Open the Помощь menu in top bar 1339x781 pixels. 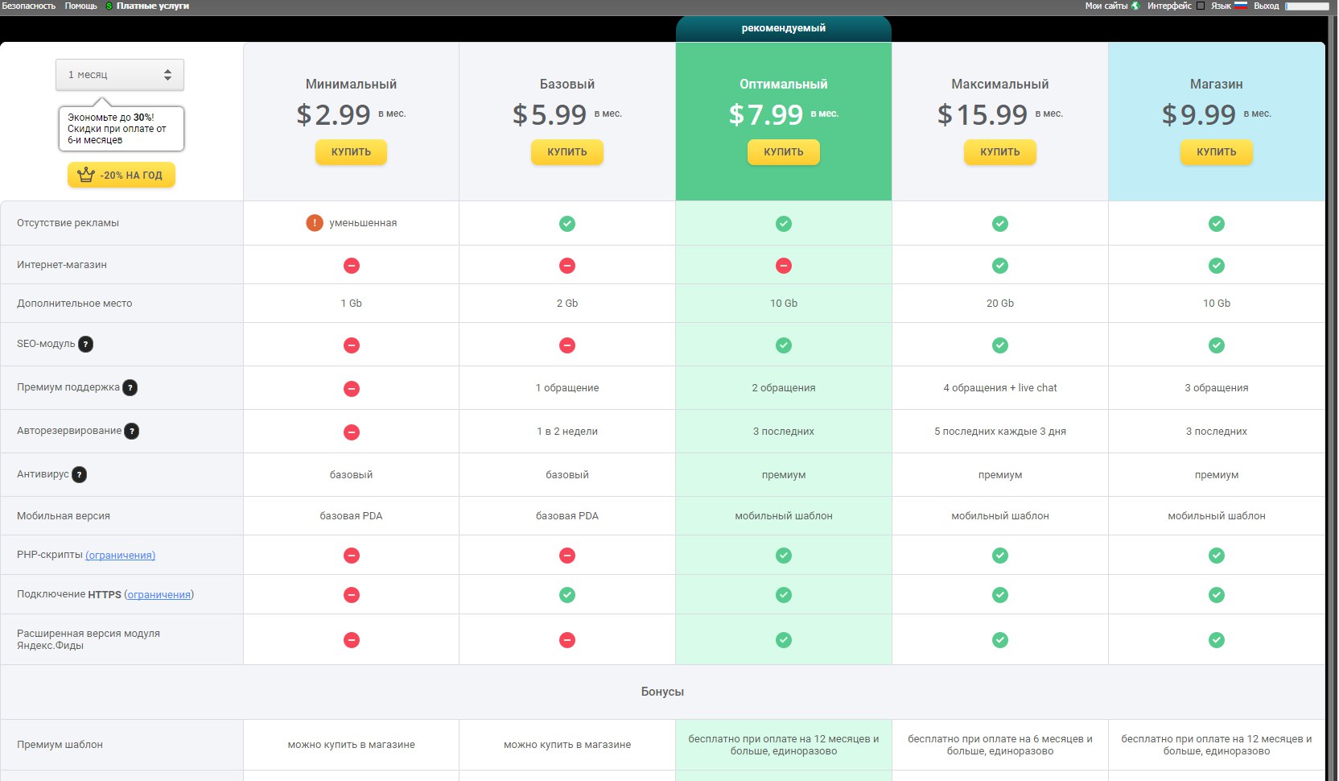(x=80, y=6)
